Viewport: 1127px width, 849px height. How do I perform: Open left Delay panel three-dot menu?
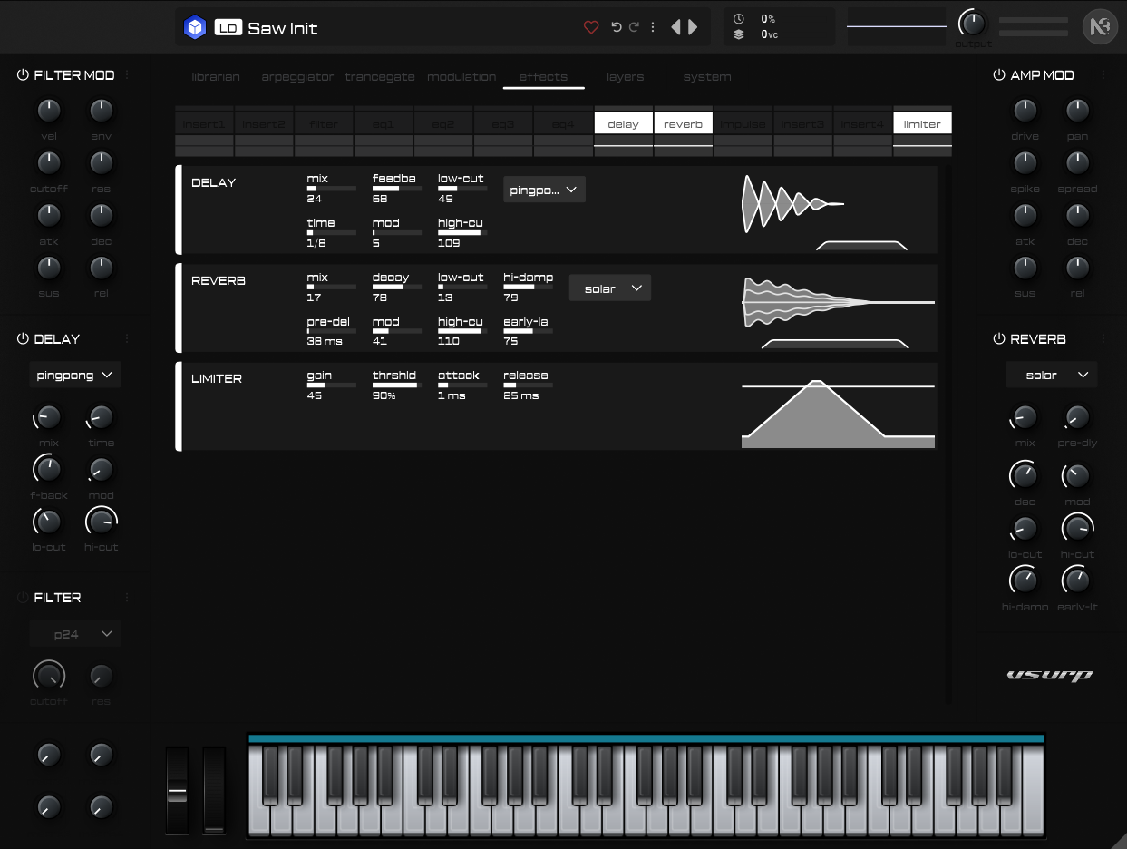coord(127,338)
